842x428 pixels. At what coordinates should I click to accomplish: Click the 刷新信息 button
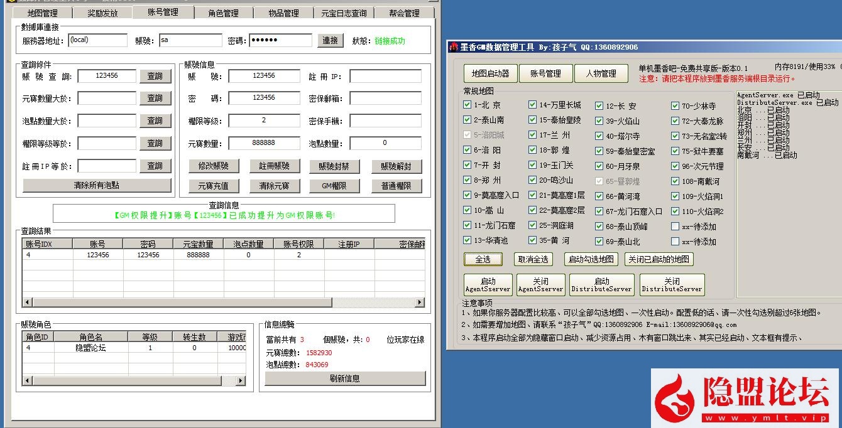click(345, 378)
